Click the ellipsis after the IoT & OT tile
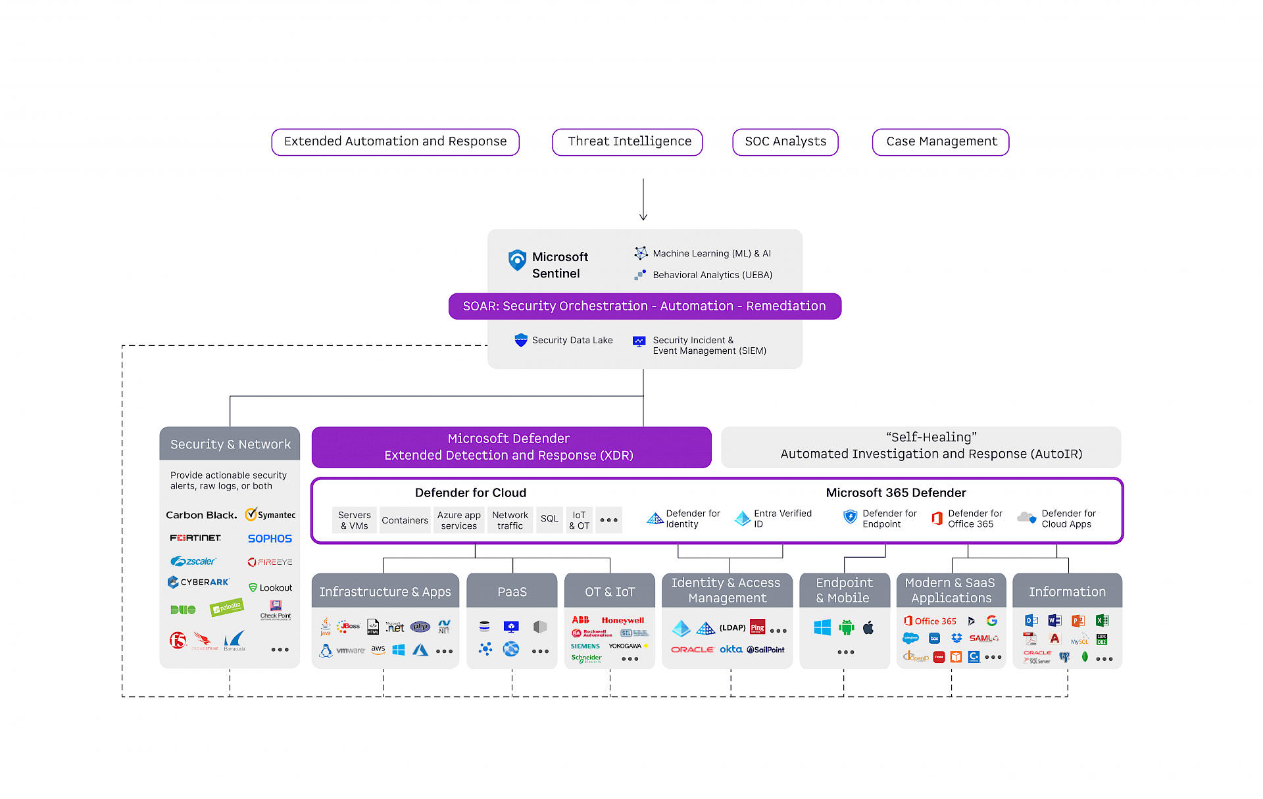Screen dimensions: 1263x799 [609, 520]
